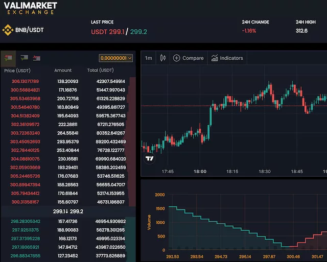This screenshot has width=327, height=262.
Task: Click buy price 297.37395228
Action: [x=26, y=239]
